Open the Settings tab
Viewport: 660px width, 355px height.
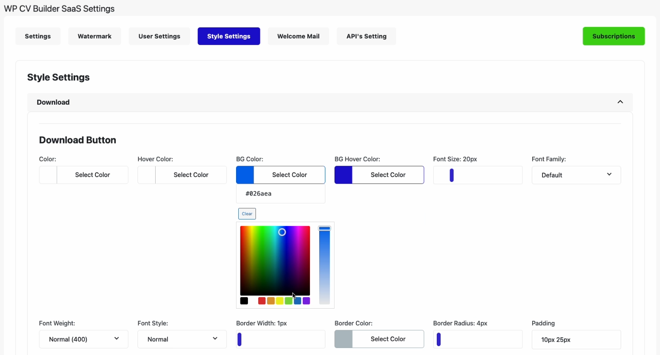pos(38,36)
